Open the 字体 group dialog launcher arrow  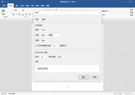point(29,17)
